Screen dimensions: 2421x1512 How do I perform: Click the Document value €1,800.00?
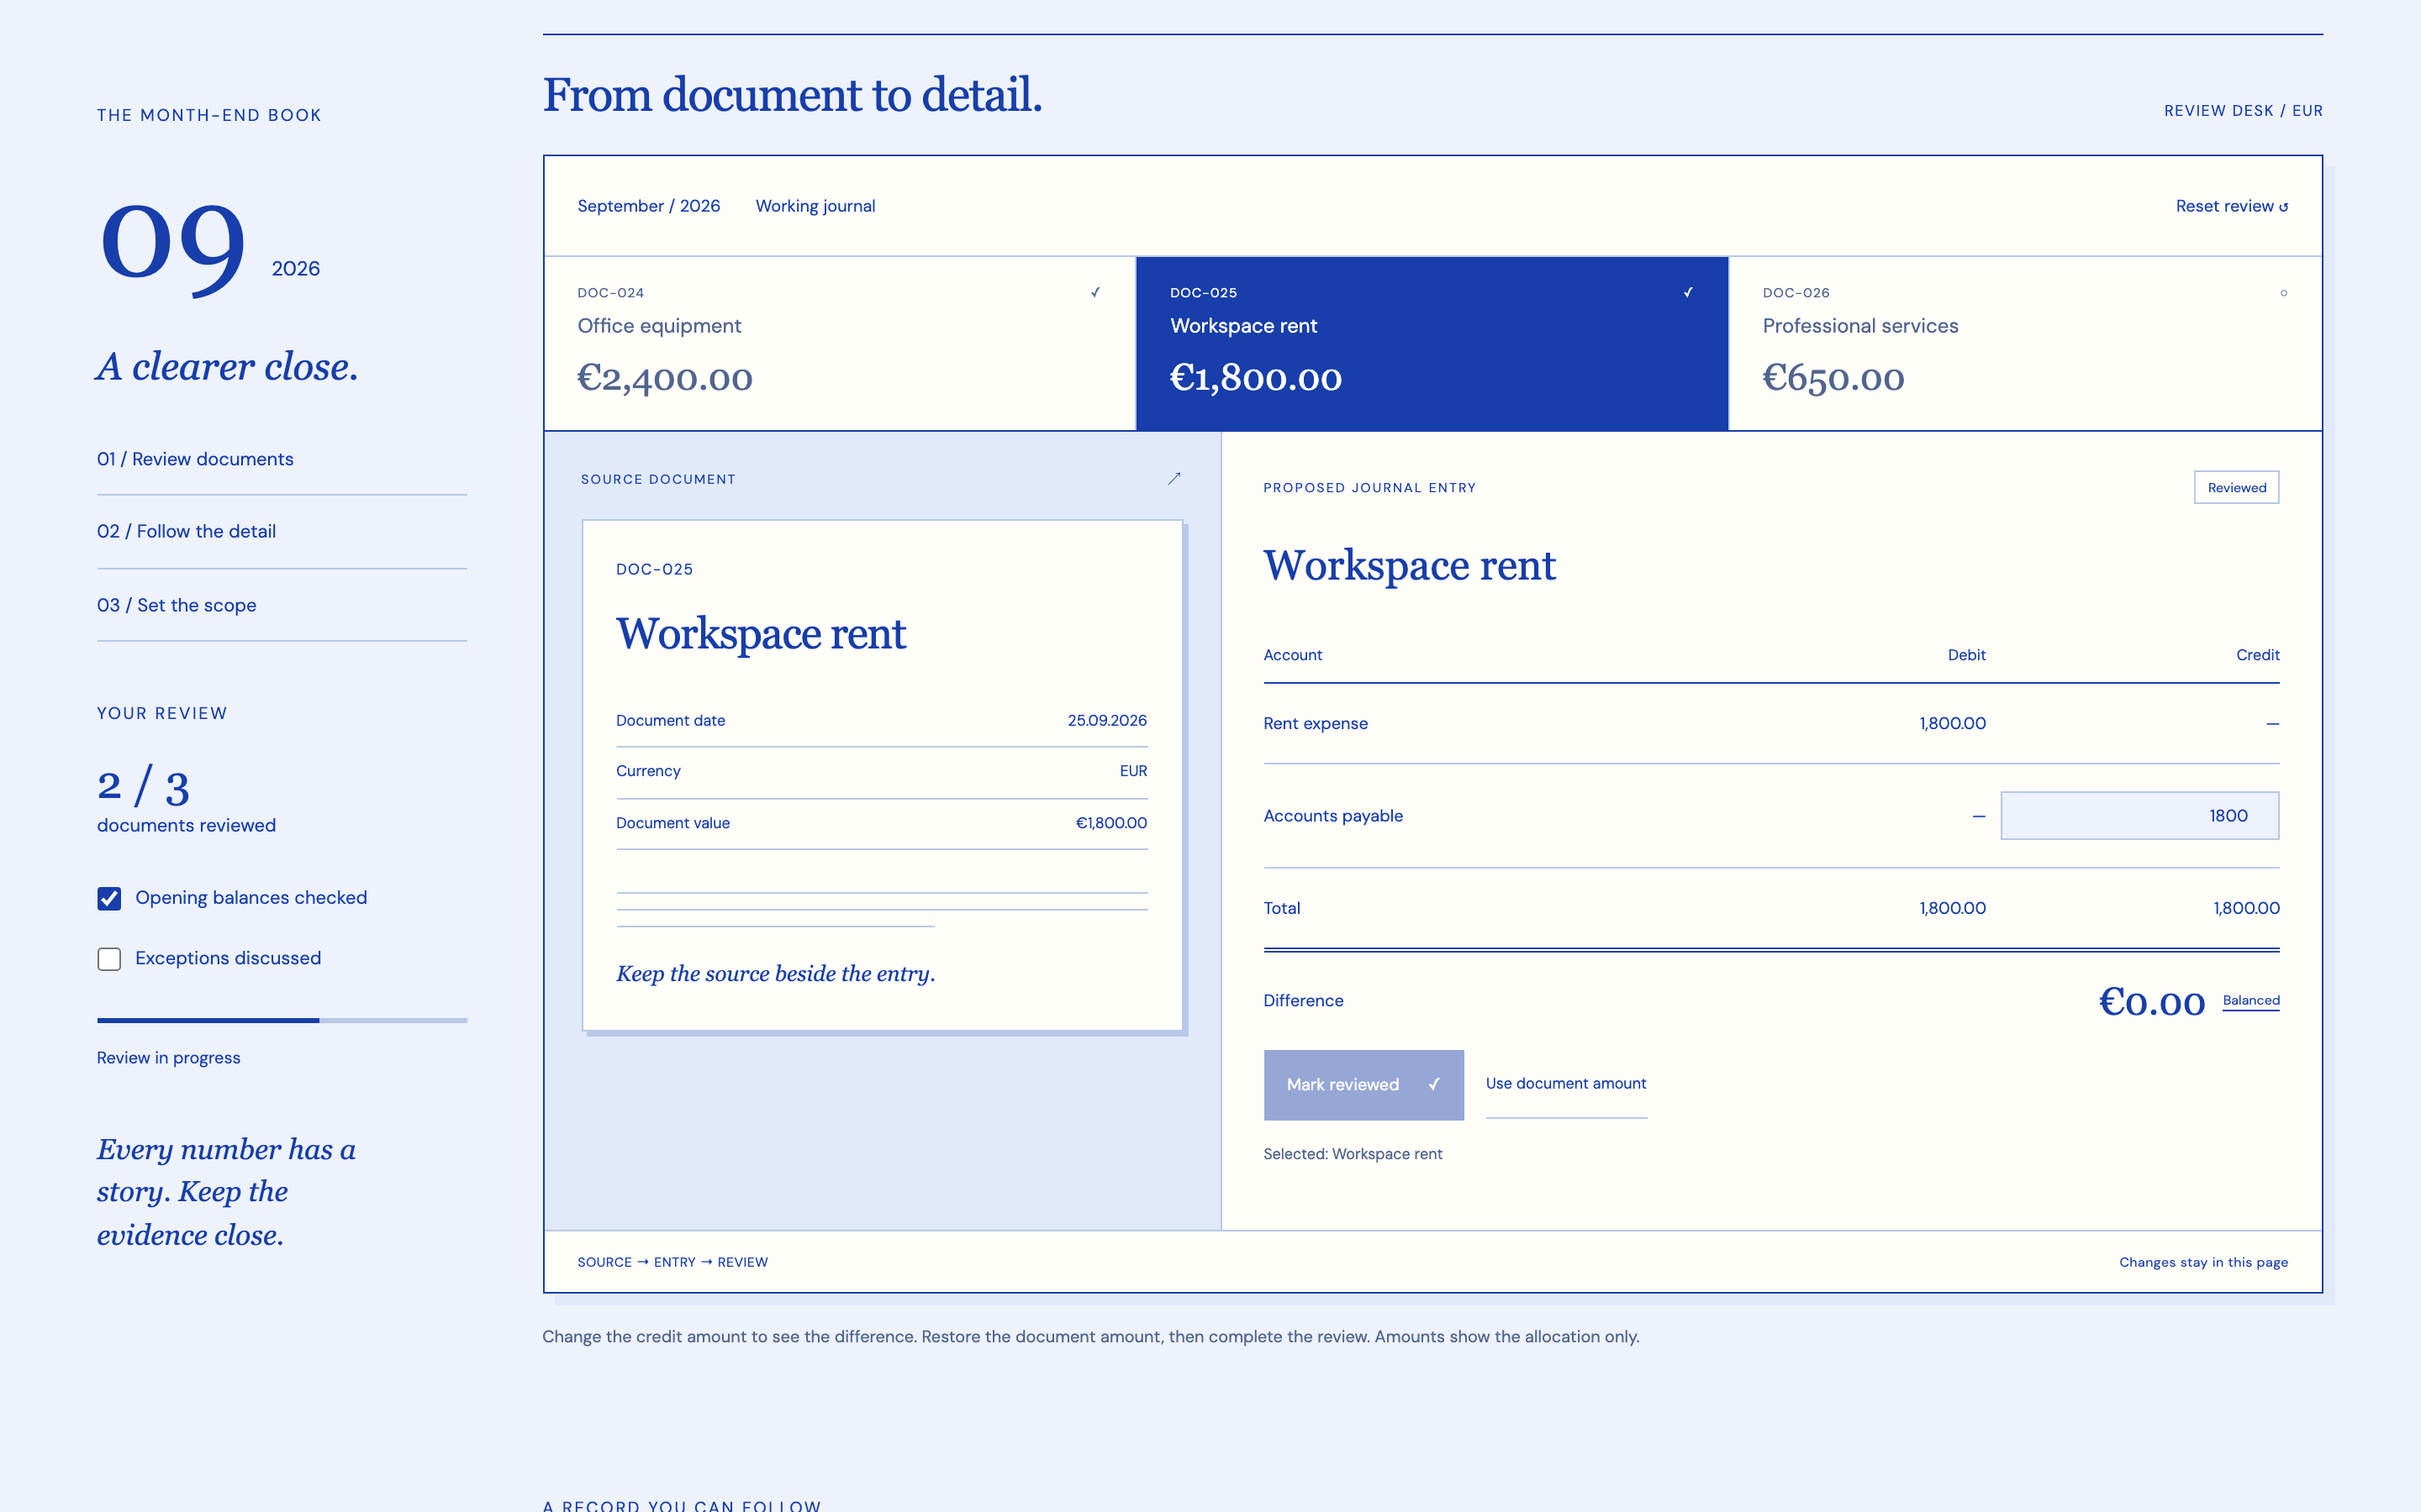[x=1110, y=823]
